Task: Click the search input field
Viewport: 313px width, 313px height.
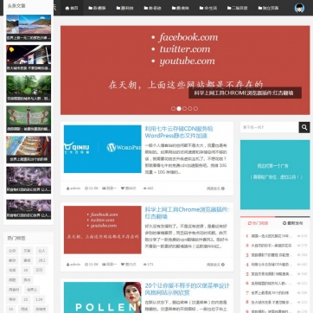Action: [269, 127]
